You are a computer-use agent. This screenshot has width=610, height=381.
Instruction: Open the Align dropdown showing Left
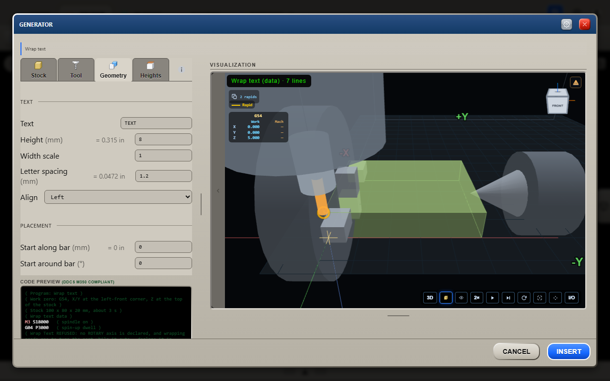(x=118, y=197)
